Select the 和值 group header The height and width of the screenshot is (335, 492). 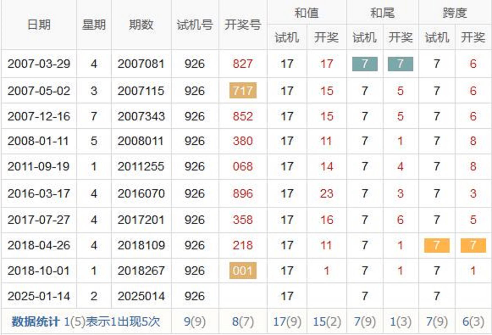point(306,13)
